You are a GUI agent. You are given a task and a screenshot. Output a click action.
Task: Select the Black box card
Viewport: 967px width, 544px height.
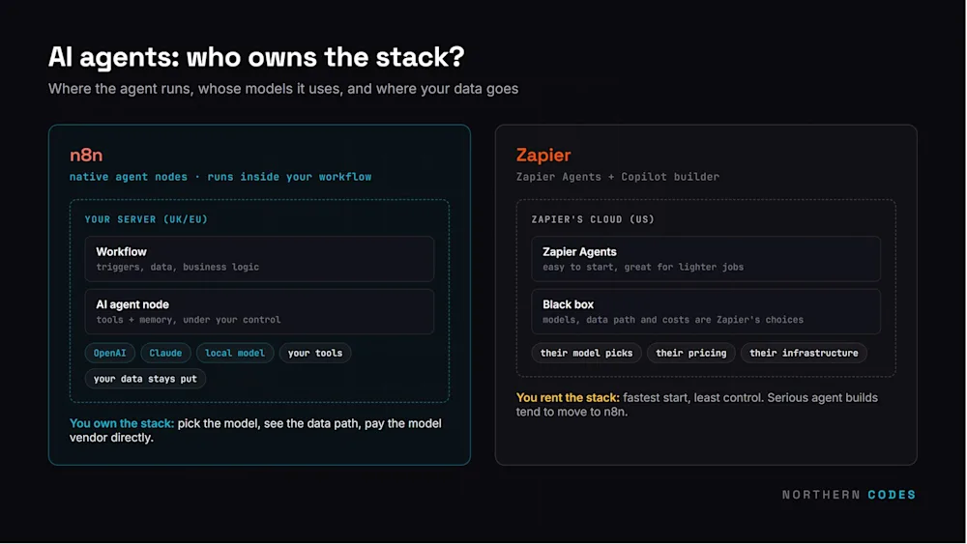click(706, 312)
